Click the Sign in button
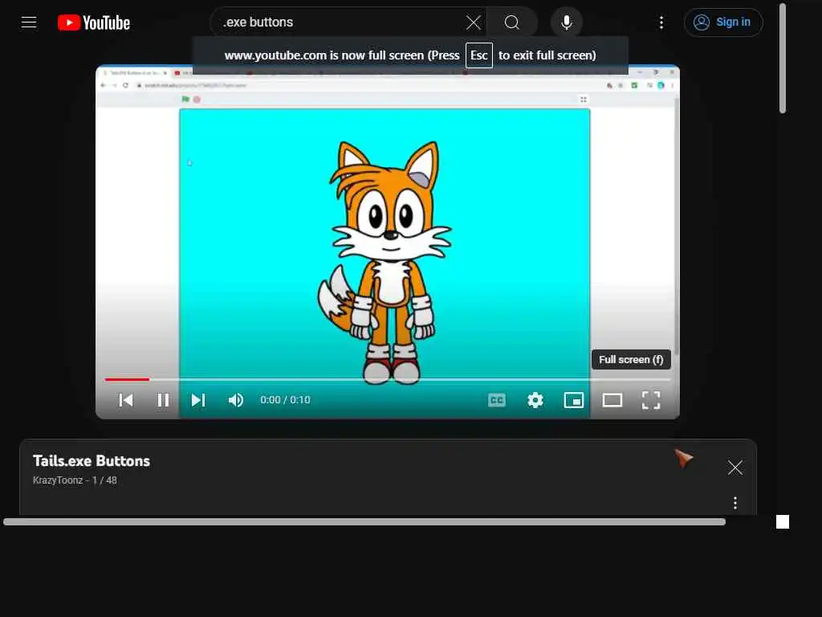This screenshot has width=822, height=617. pyautogui.click(x=723, y=22)
